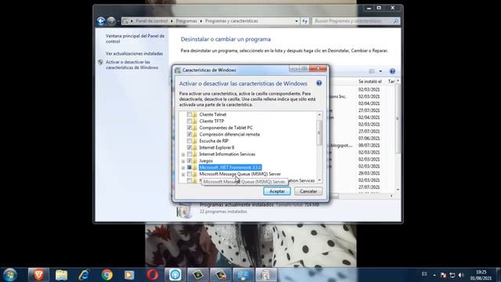The image size is (501, 282).
Task: Click Programas breadcrumb in address bar
Action: [186, 21]
